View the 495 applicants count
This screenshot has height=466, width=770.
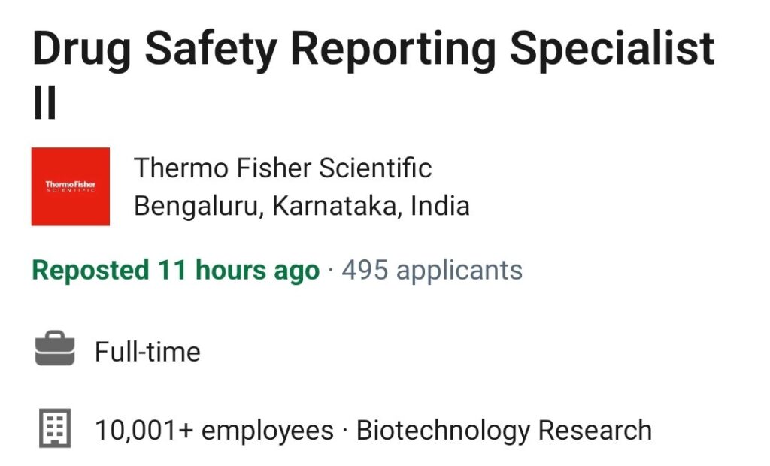click(x=432, y=271)
